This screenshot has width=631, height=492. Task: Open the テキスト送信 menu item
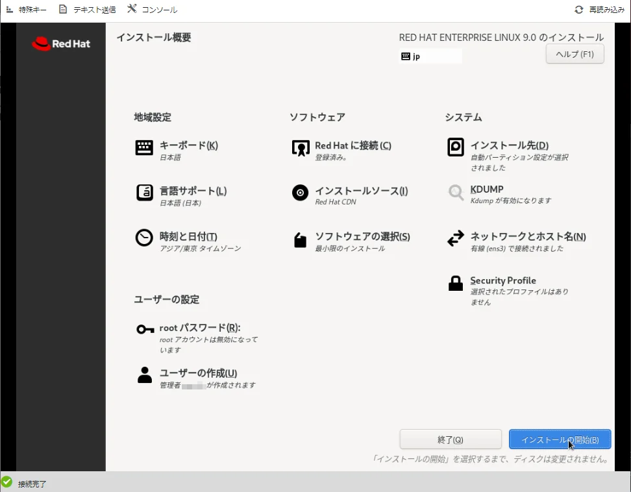click(x=87, y=10)
